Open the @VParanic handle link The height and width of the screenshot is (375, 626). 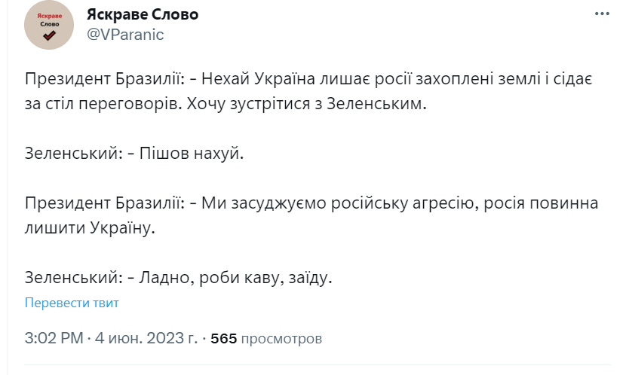(x=125, y=35)
